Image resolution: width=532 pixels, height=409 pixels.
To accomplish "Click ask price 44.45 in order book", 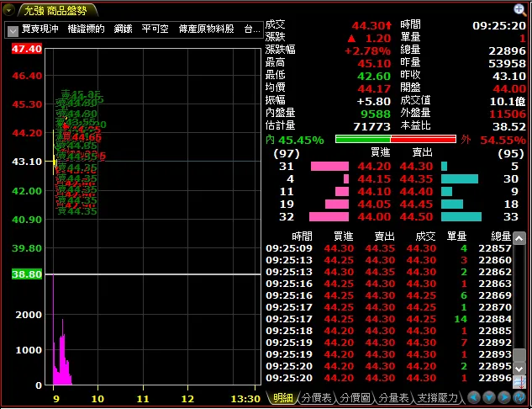I will click(x=416, y=204).
